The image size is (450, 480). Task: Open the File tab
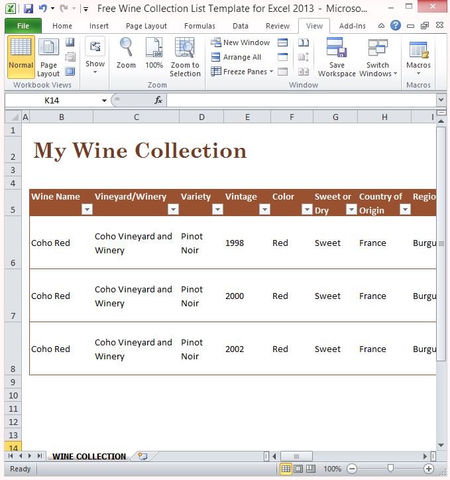coord(23,26)
